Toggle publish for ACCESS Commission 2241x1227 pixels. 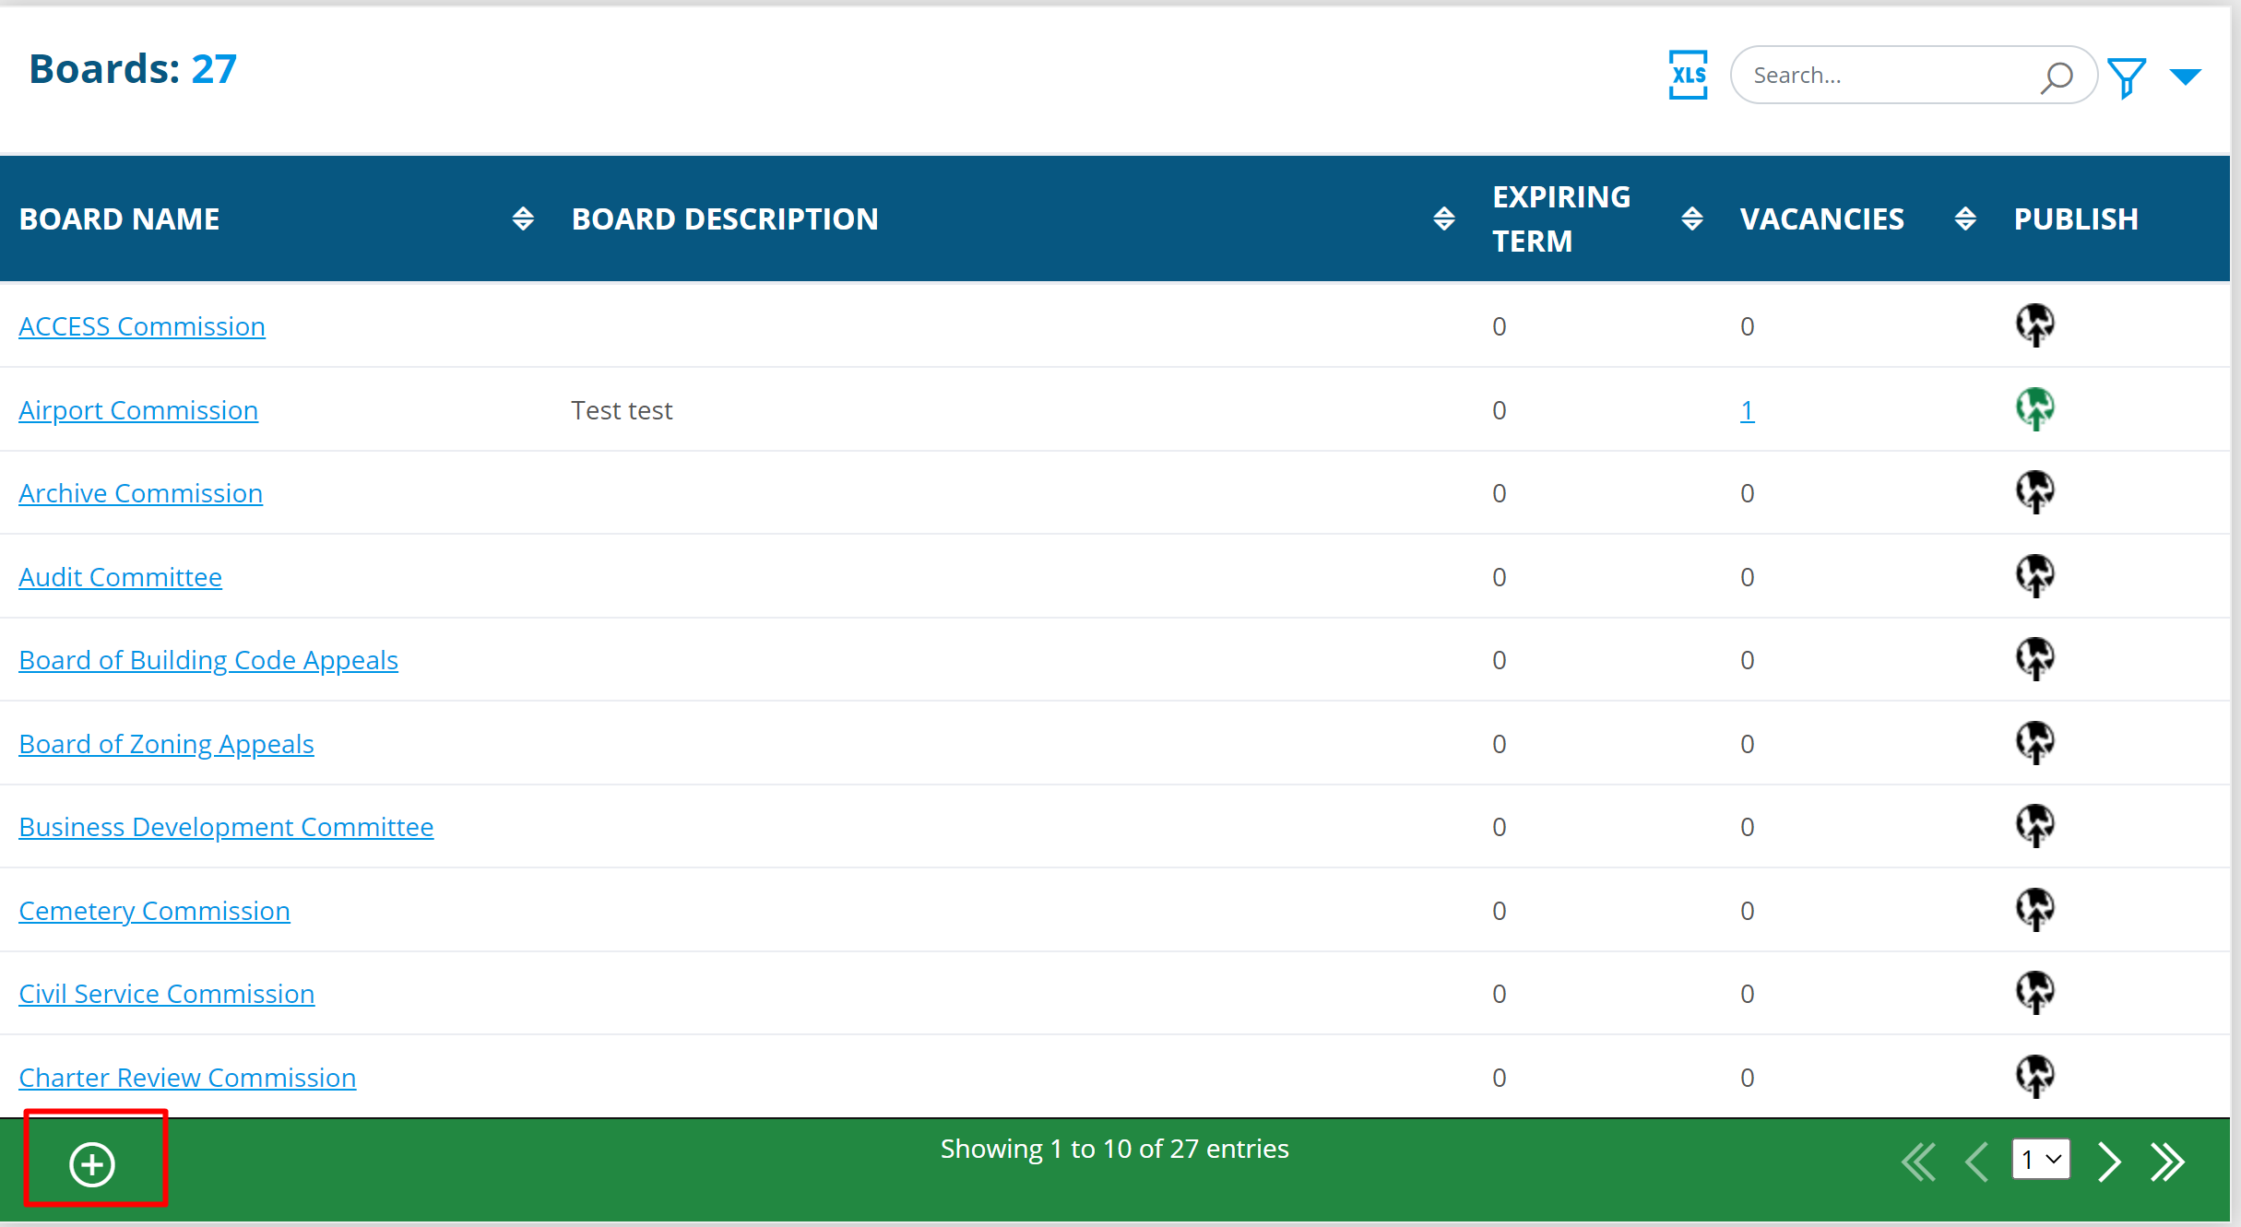pyautogui.click(x=2034, y=324)
